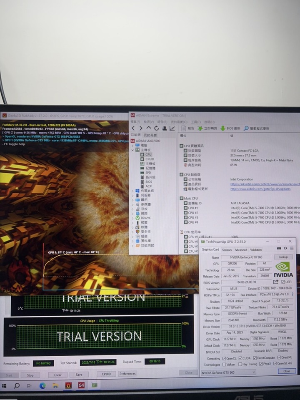
Task: Click Save in stability test window
Action: click(x=79, y=375)
